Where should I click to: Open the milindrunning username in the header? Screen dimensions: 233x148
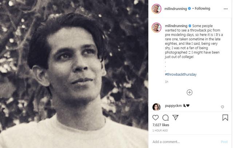(176, 9)
